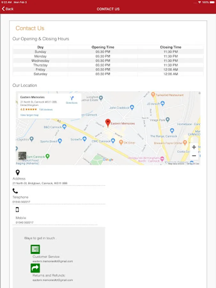Select the Logistics map marker
This screenshot has height=288, width=216.
(31, 139)
